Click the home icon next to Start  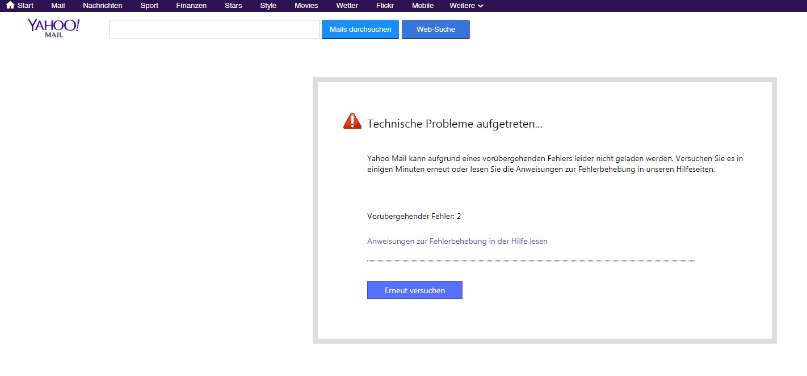point(10,5)
